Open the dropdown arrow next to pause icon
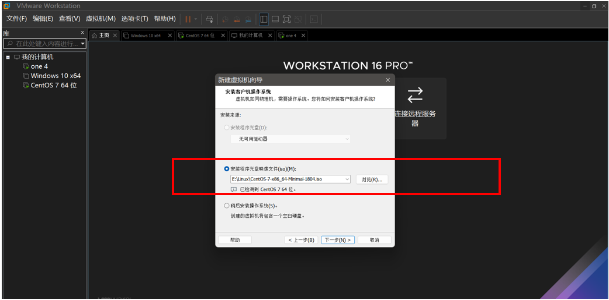Viewport: 609px width, 300px height. (x=196, y=19)
